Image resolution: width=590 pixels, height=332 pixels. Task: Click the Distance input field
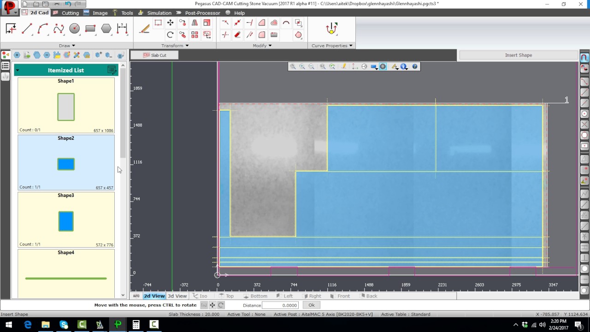pyautogui.click(x=280, y=305)
